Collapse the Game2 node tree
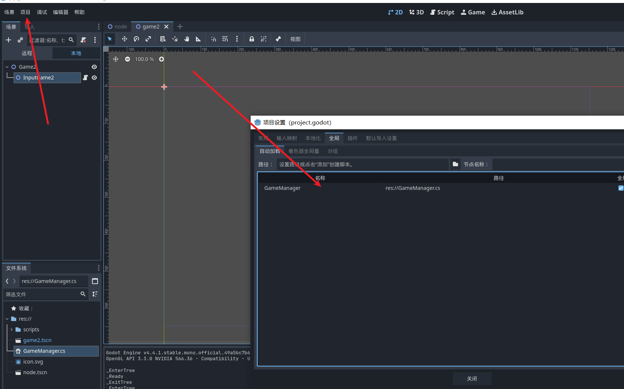Image resolution: width=624 pixels, height=389 pixels. click(7, 67)
